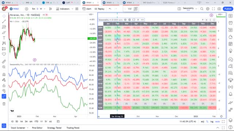
Task: Select the ruler measure tool
Action: pos(4,61)
